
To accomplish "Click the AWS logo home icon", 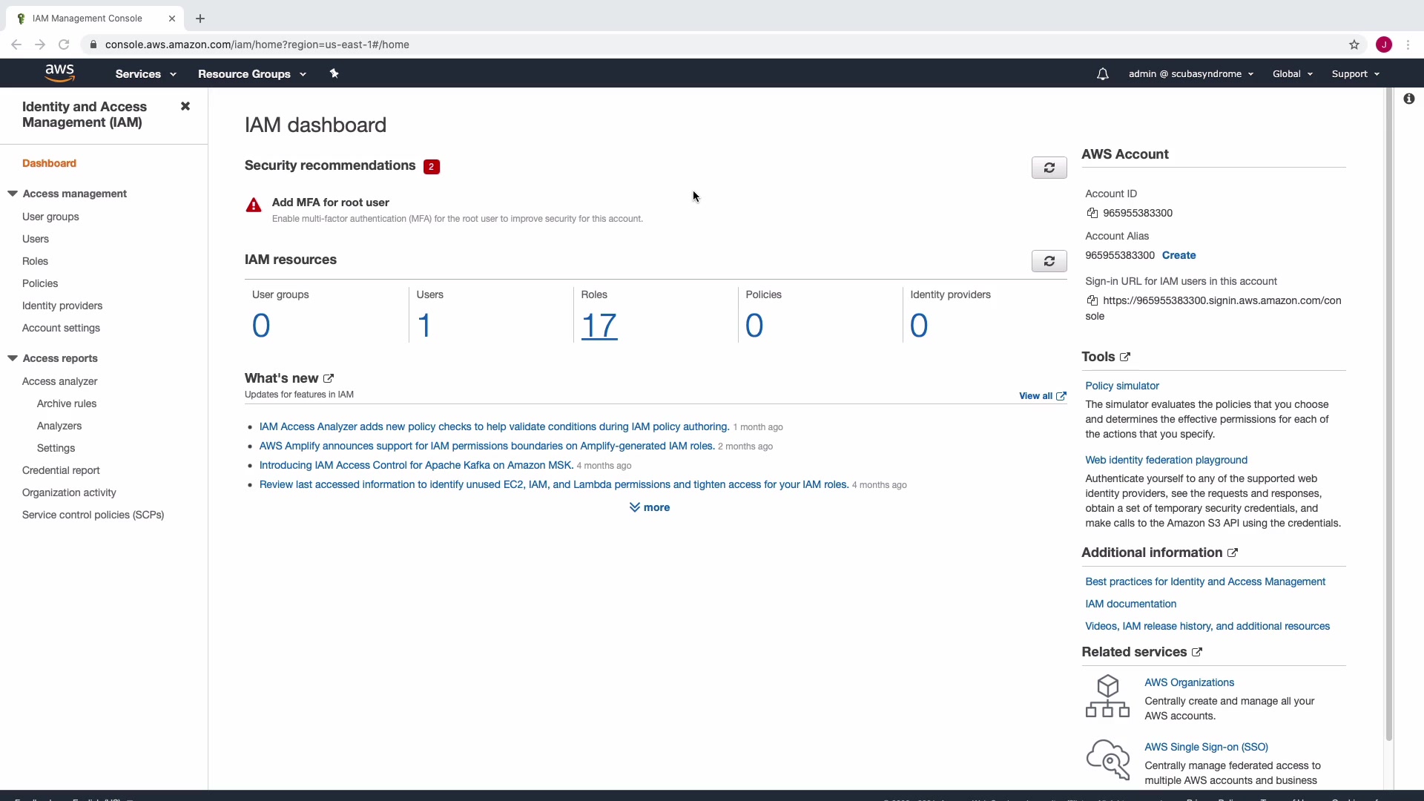I will (59, 73).
